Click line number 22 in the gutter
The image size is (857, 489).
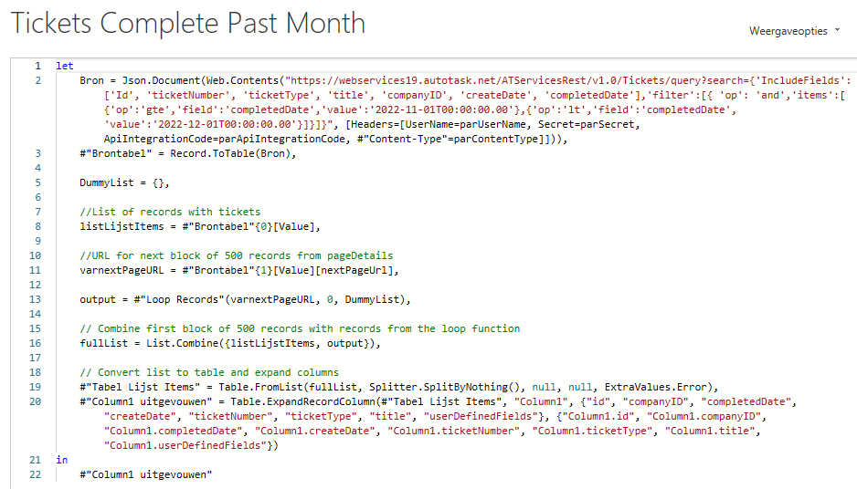[35, 474]
